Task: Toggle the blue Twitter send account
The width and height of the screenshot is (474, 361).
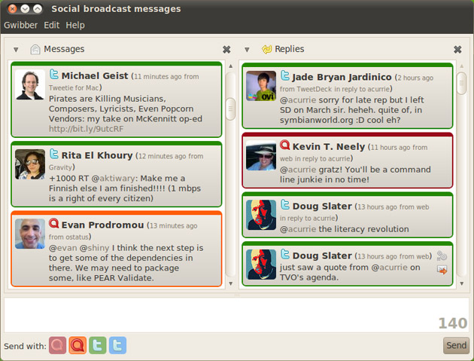Action: pos(117,345)
